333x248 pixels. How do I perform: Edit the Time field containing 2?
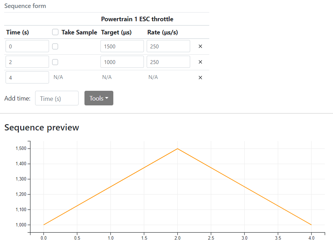coord(27,62)
